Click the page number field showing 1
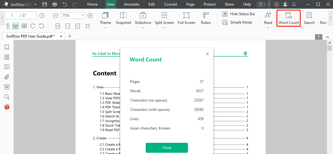The height and width of the screenshot is (154, 333). coord(21,15)
